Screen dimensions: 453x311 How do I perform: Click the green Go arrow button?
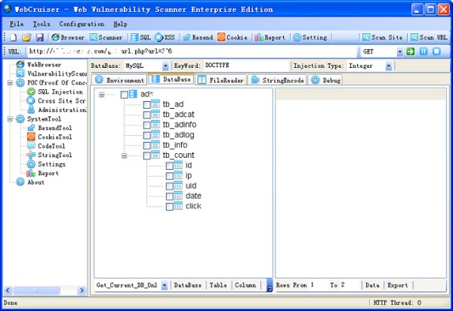410,51
